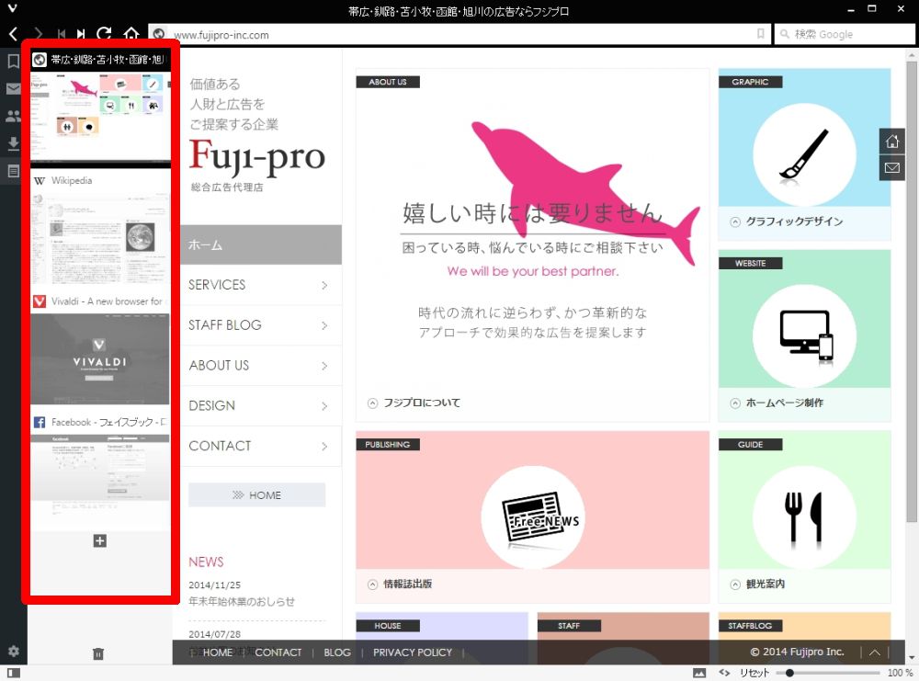Click the paintbrush graphic design icon
Image resolution: width=919 pixels, height=681 pixels.
click(x=804, y=154)
